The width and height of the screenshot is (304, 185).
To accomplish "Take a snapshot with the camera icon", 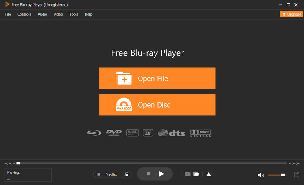I will coord(188,174).
